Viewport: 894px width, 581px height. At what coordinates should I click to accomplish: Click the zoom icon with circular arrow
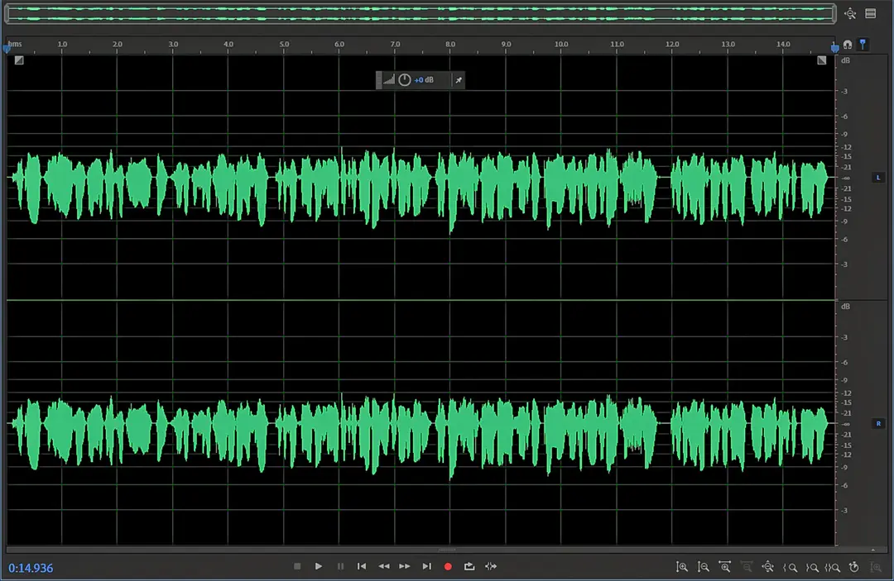[x=854, y=567]
